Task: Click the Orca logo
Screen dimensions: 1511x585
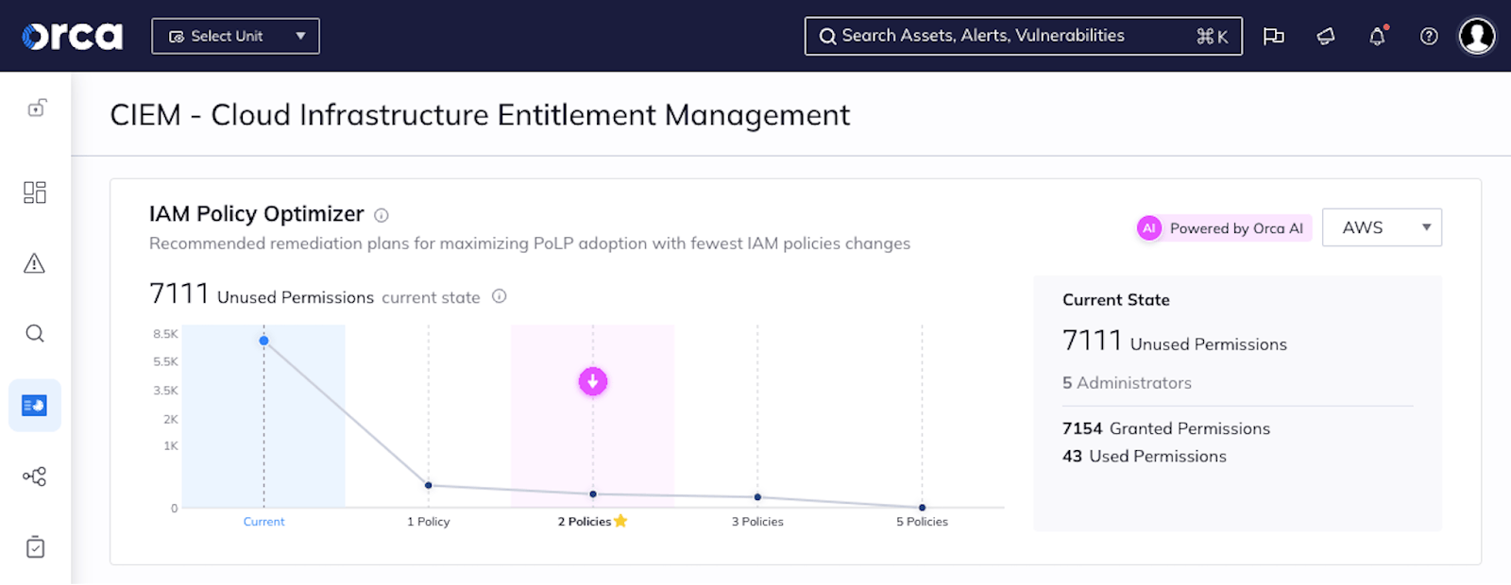Action: [x=73, y=36]
